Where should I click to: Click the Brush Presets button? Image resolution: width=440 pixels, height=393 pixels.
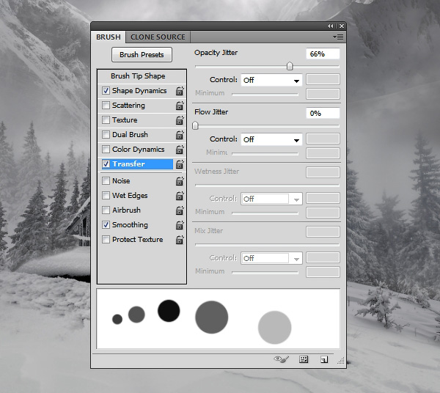tap(142, 55)
